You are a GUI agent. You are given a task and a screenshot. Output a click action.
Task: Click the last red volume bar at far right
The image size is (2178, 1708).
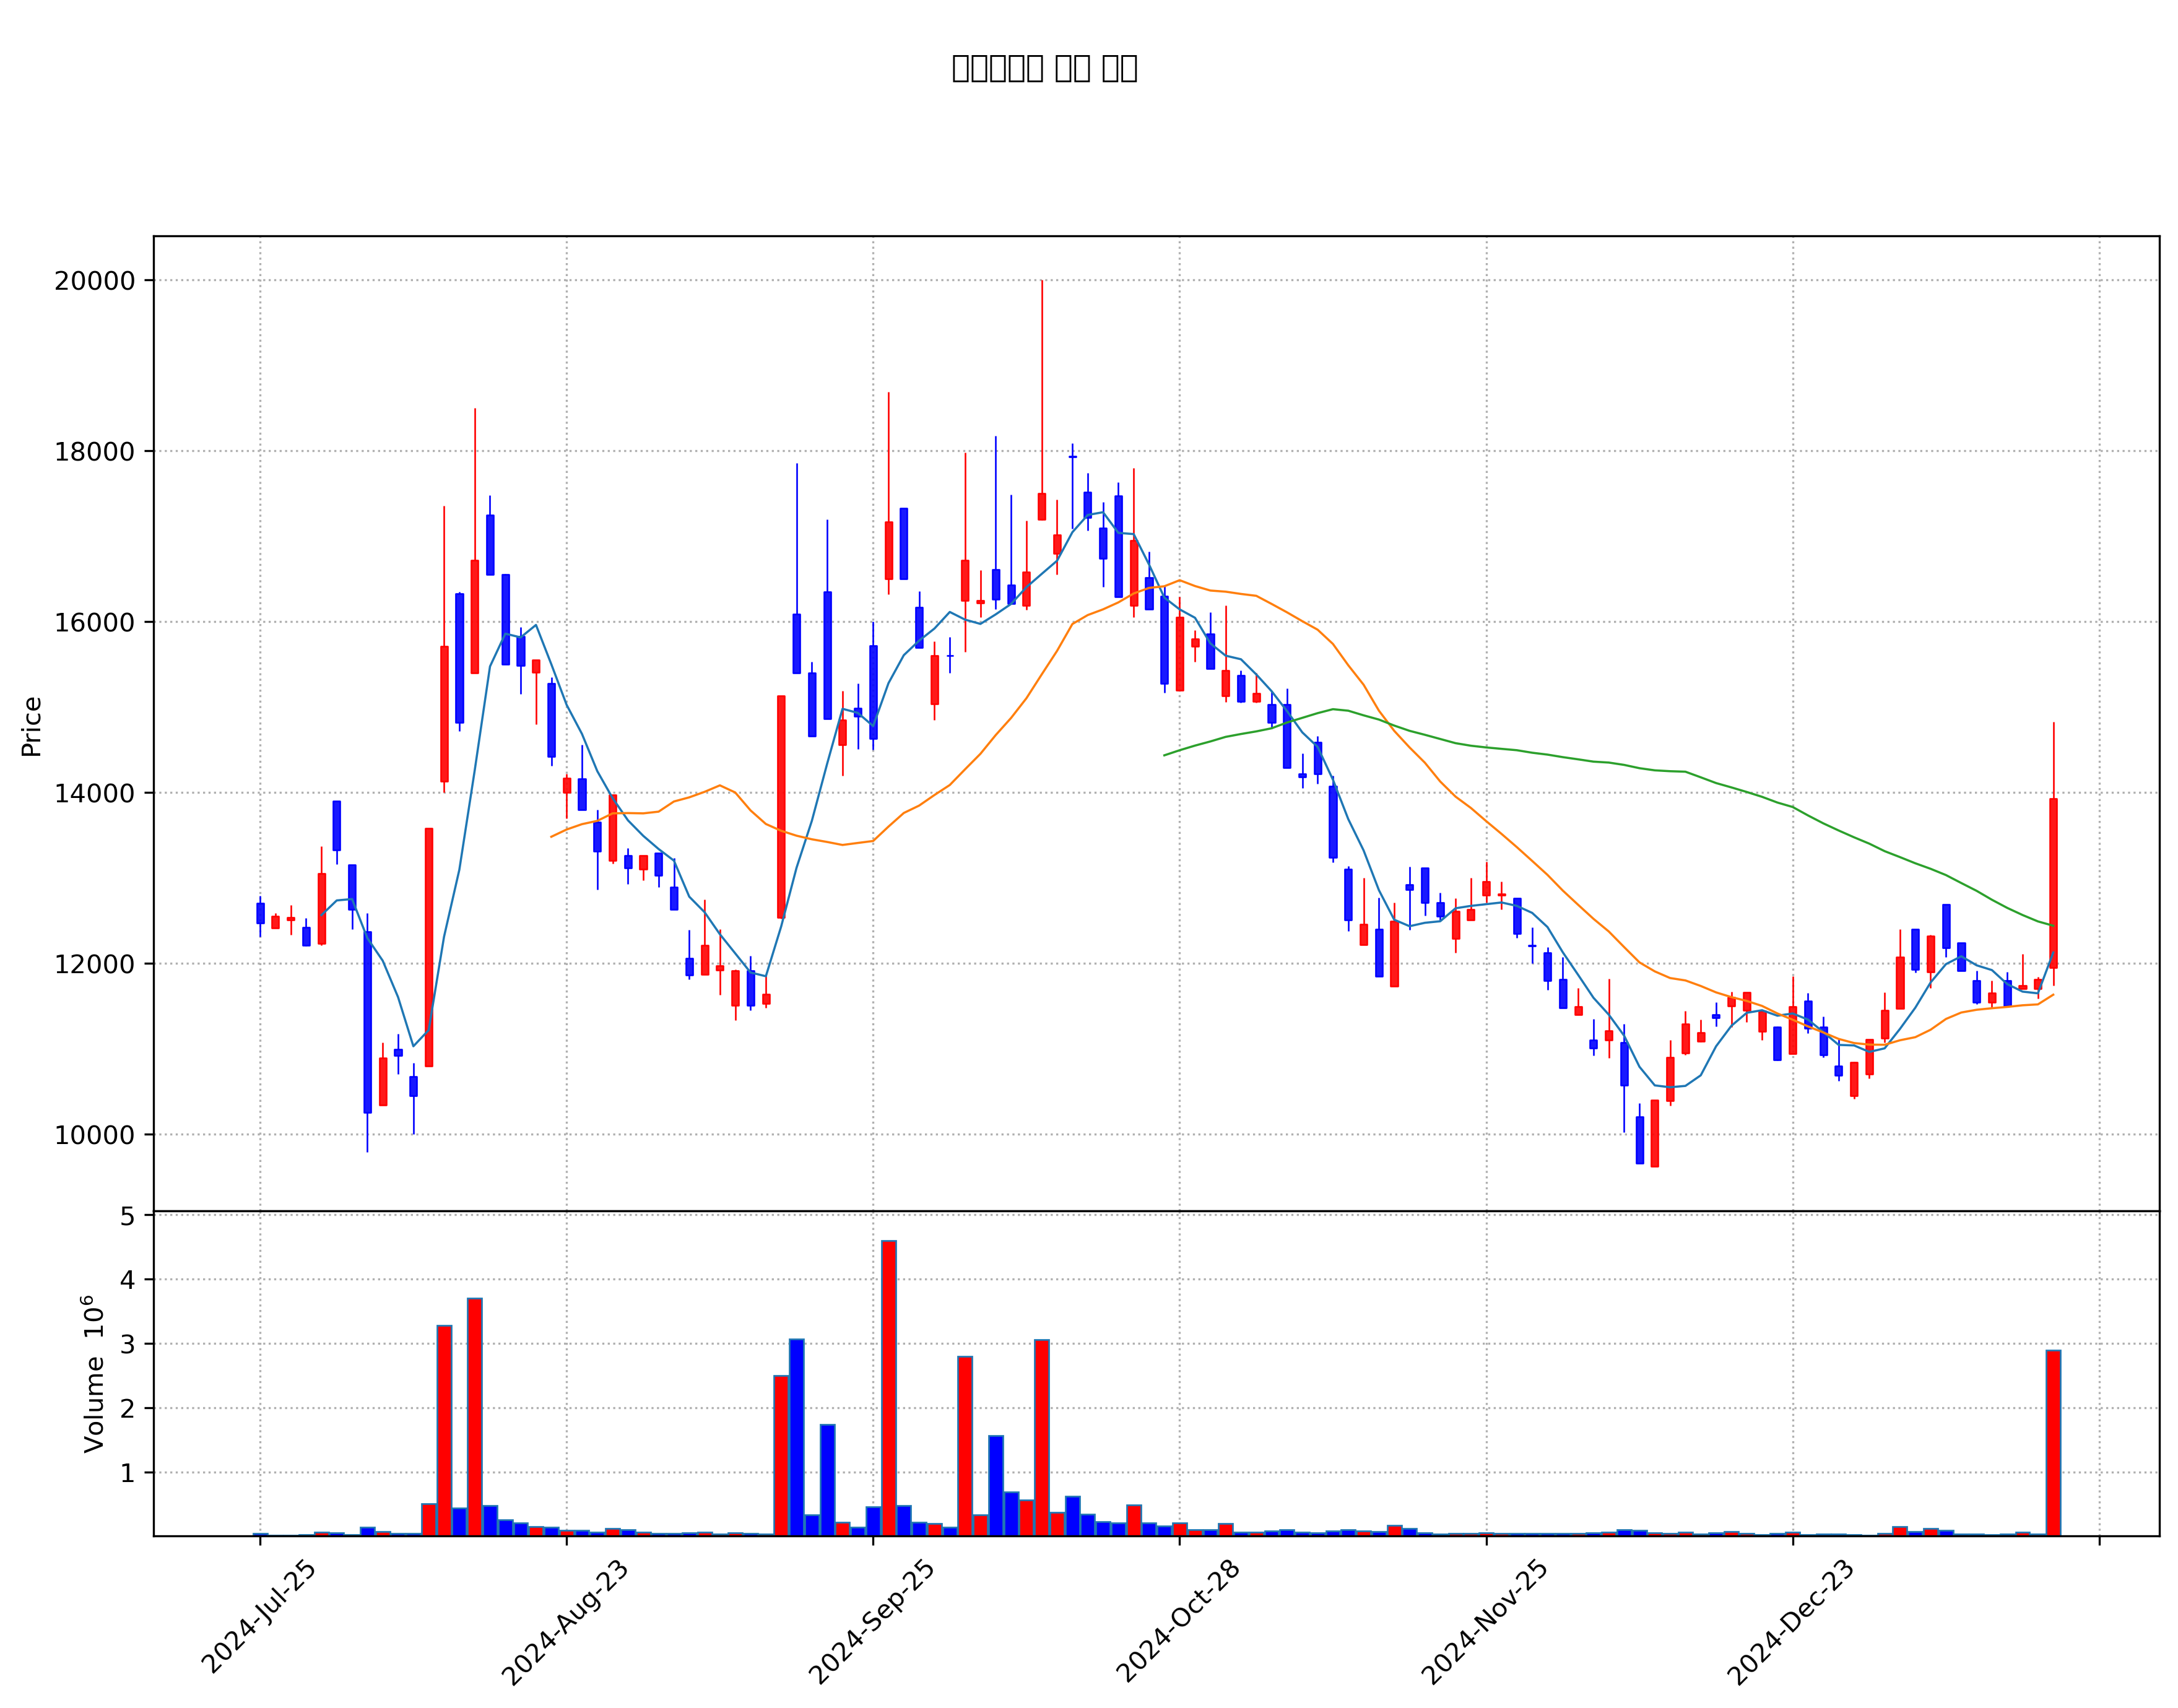click(x=2052, y=1443)
